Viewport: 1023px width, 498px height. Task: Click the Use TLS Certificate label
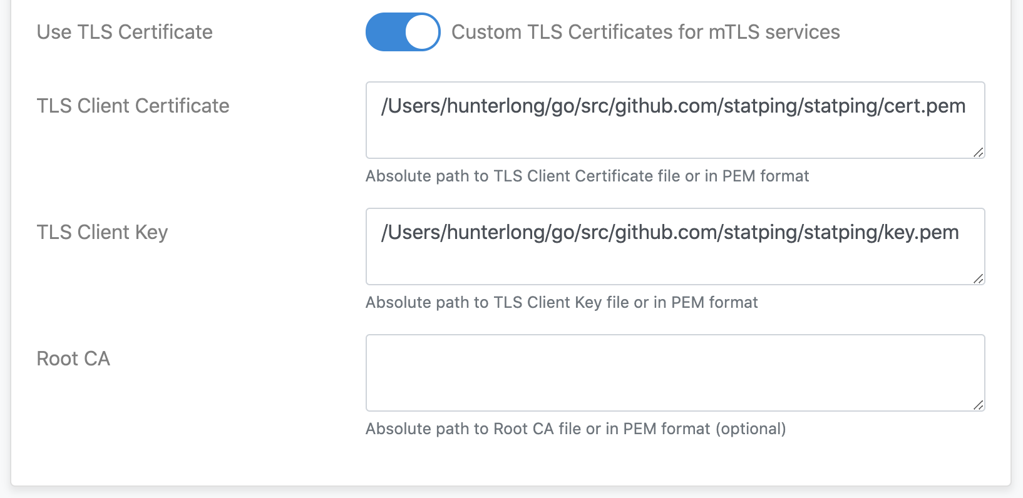pos(124,32)
